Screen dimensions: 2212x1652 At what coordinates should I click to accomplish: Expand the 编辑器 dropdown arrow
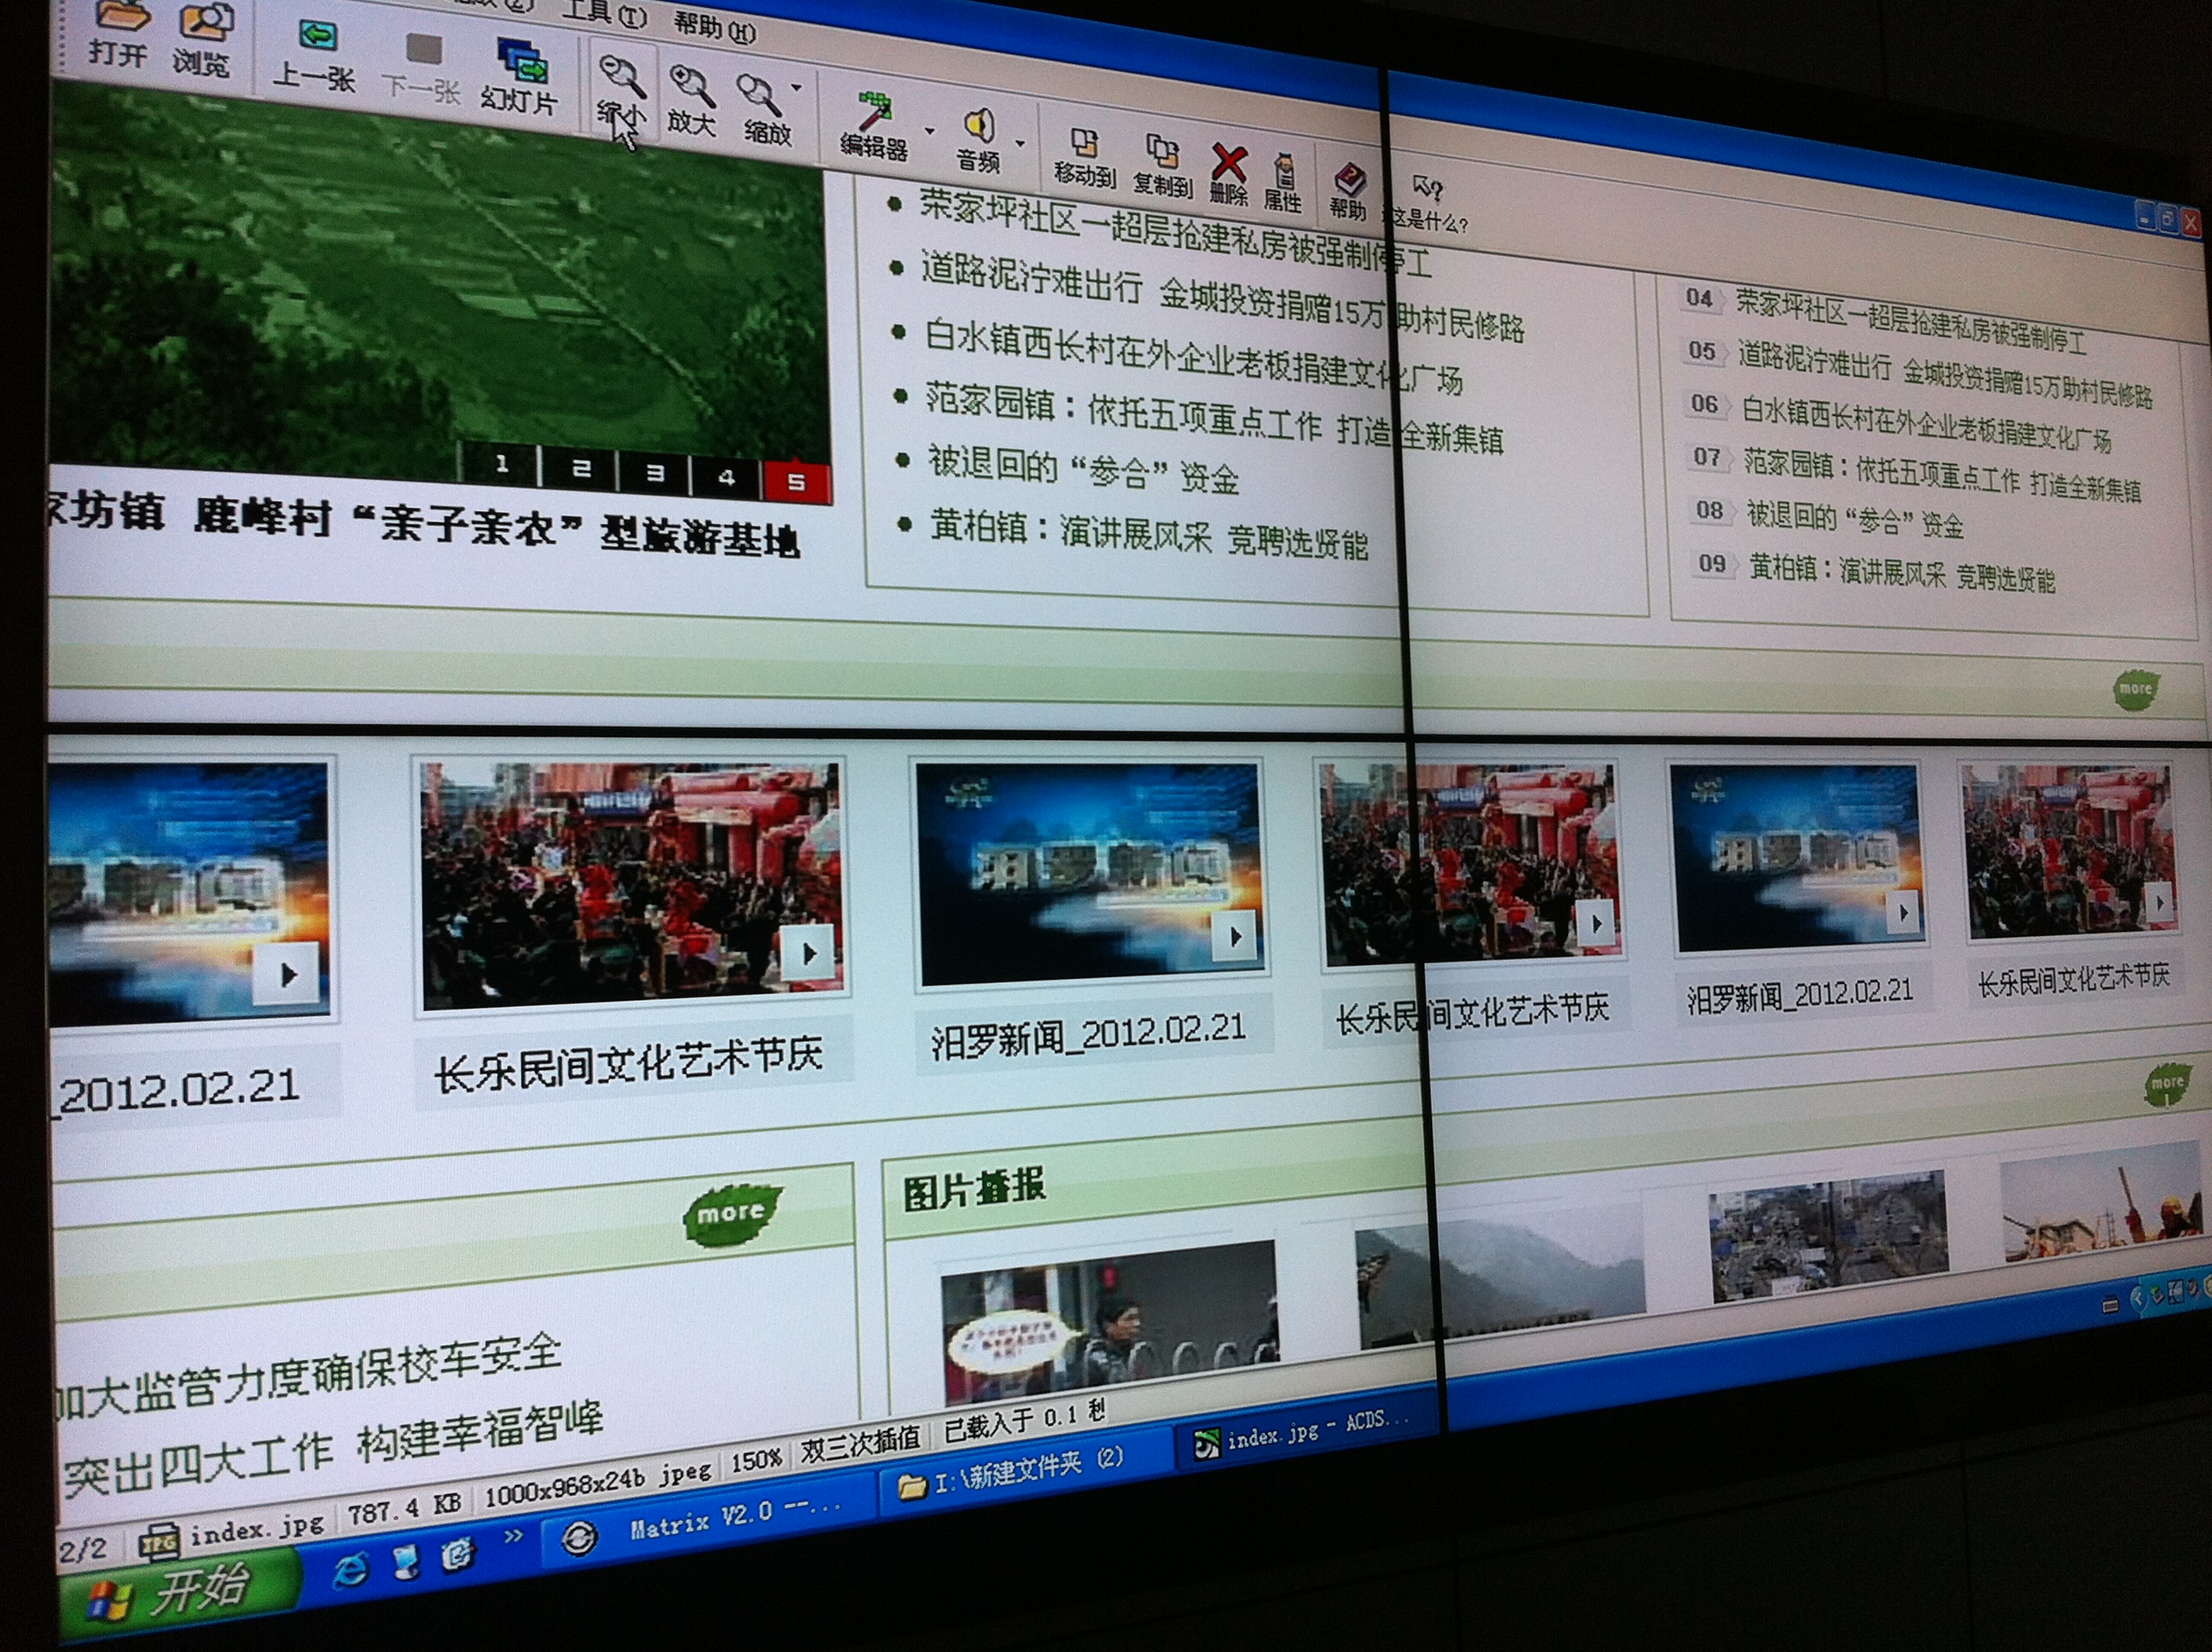[929, 131]
